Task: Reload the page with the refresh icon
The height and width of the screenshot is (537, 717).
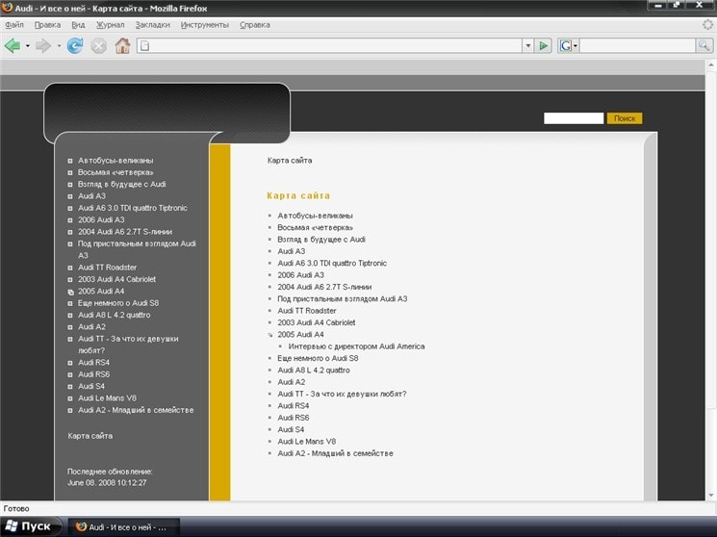Action: (74, 45)
